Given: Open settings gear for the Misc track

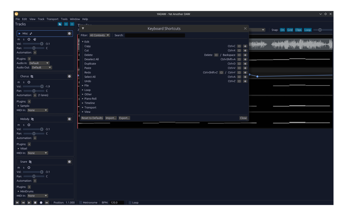Looking at the screenshot, I should [x=69, y=33].
